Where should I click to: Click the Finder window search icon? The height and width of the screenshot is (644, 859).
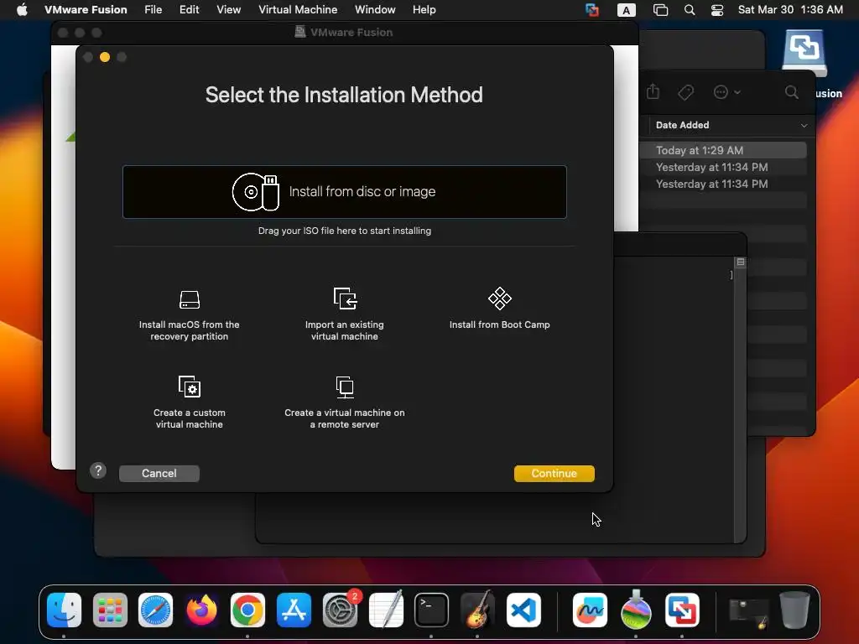[791, 92]
